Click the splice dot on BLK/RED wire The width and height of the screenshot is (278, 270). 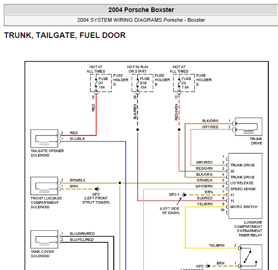click(137, 130)
